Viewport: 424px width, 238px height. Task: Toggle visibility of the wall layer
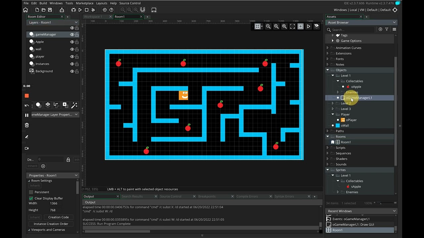[x=72, y=49]
